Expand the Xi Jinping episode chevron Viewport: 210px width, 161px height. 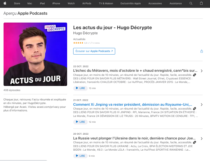(202, 105)
